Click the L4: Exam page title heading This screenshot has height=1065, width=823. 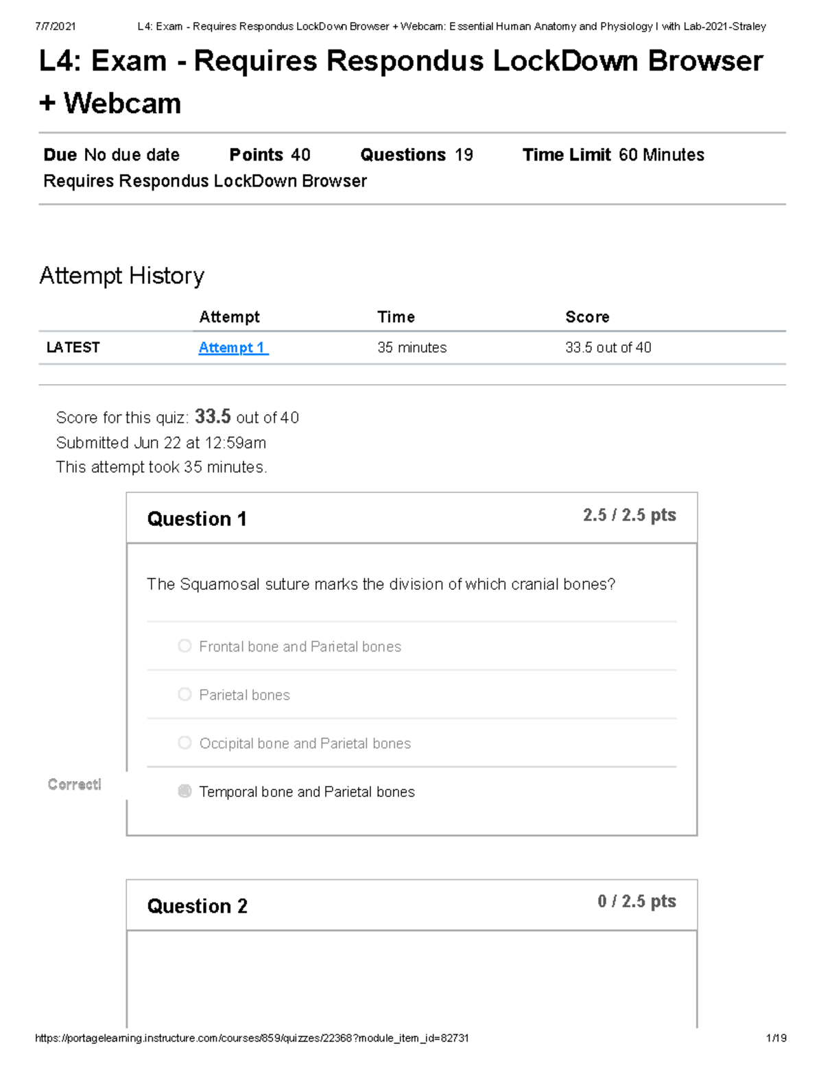[401, 82]
